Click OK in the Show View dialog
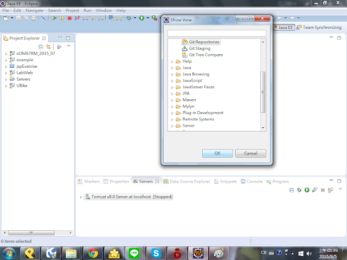Image resolution: width=347 pixels, height=260 pixels. pos(217,153)
